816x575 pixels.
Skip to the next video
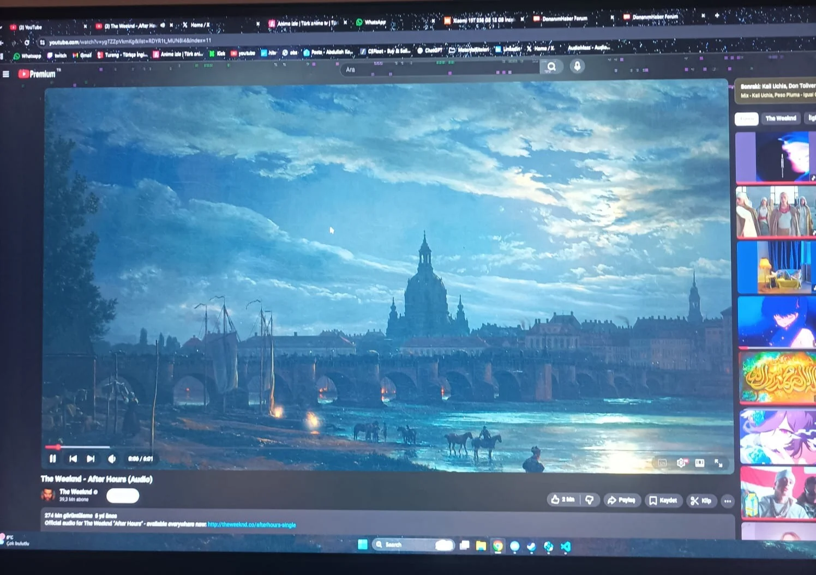[91, 459]
